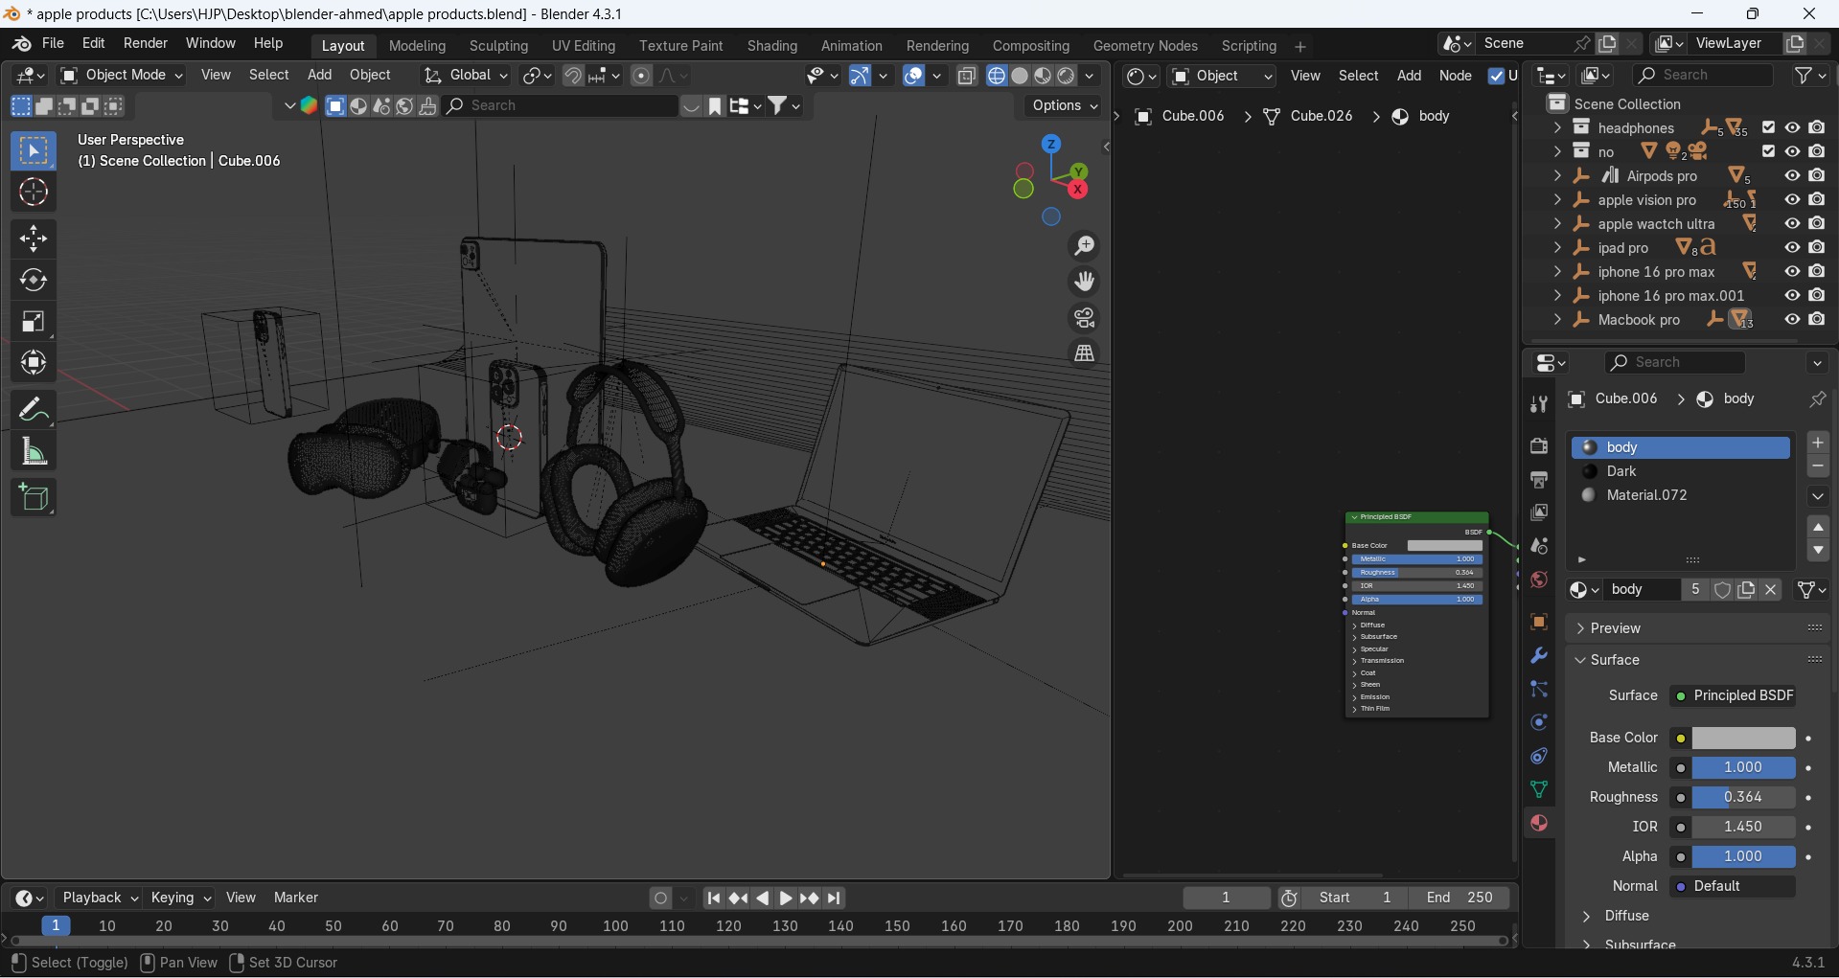
Task: Expand the Preview panel
Action: pos(1616,628)
